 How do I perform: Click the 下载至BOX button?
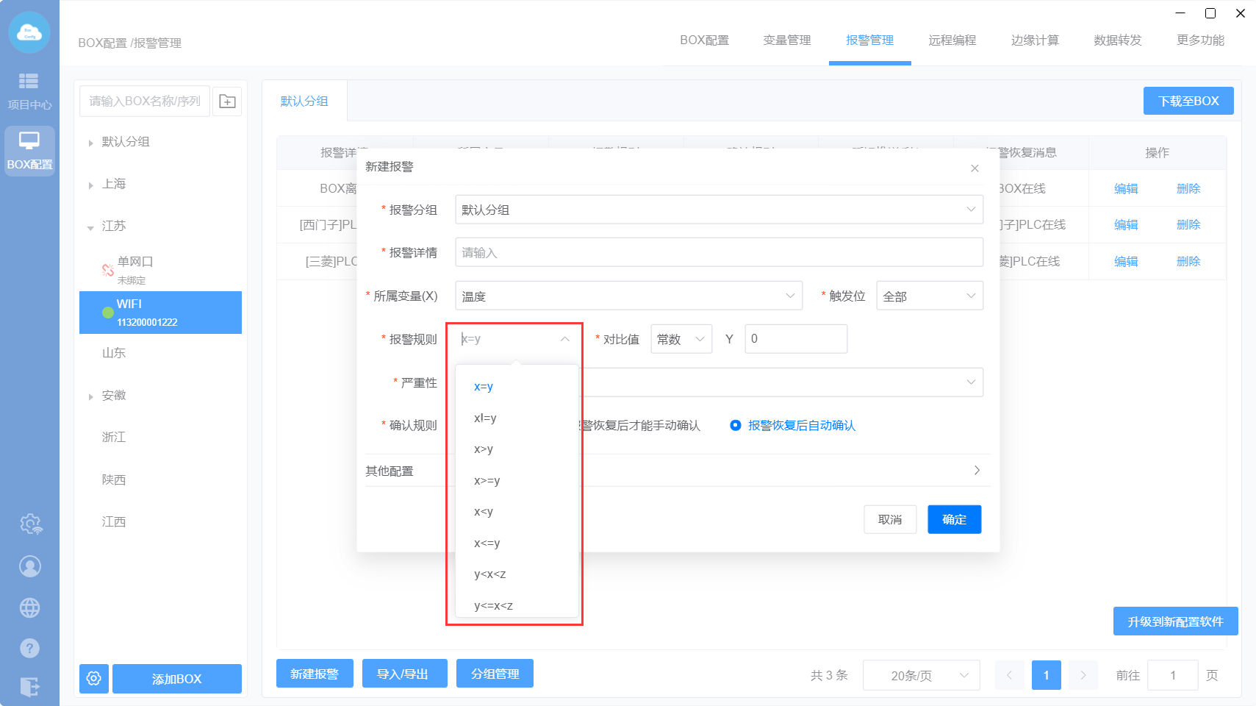tap(1188, 101)
